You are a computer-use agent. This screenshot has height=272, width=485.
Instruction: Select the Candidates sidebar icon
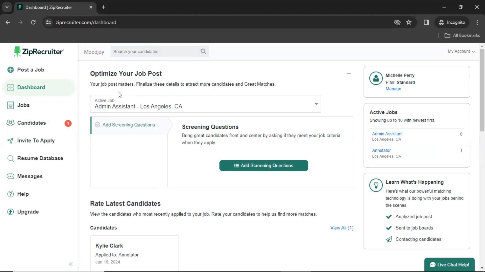click(x=11, y=123)
